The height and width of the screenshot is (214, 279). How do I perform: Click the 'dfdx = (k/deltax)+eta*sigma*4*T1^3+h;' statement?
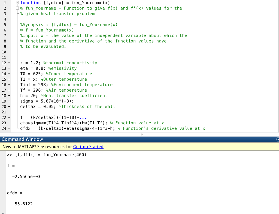point(68,128)
